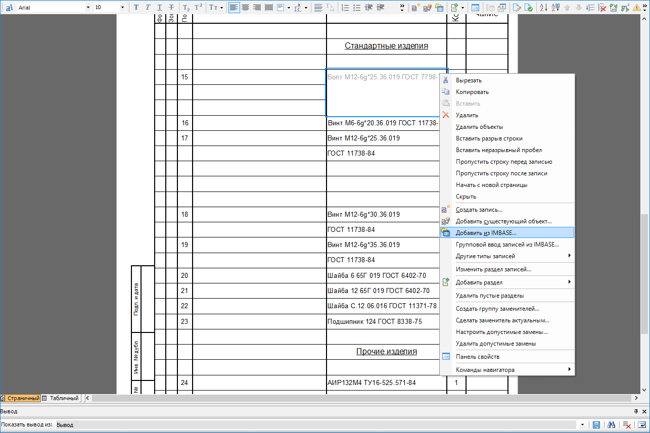Toggle strikethrough text formatting

(172, 8)
